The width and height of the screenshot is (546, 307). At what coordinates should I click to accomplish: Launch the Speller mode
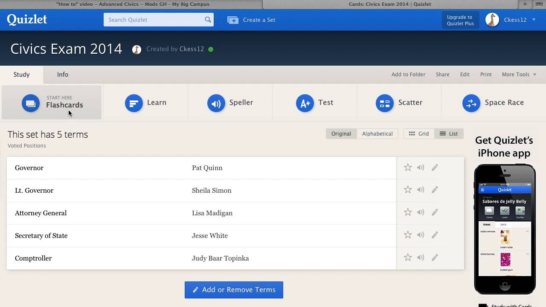230,103
